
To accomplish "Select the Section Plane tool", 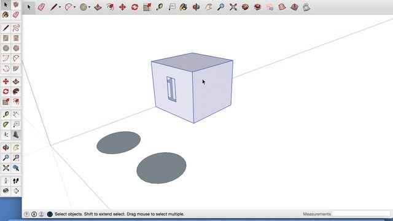I will (x=16, y=191).
